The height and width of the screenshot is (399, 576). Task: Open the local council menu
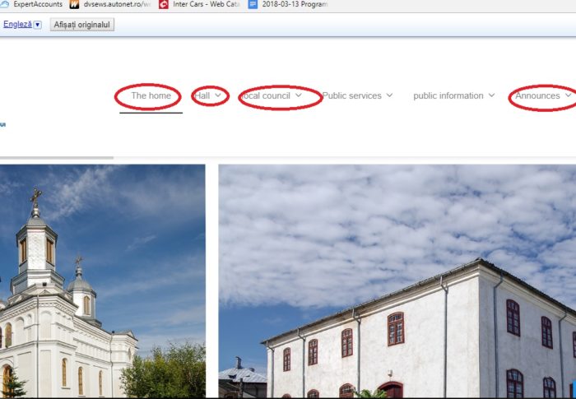266,95
